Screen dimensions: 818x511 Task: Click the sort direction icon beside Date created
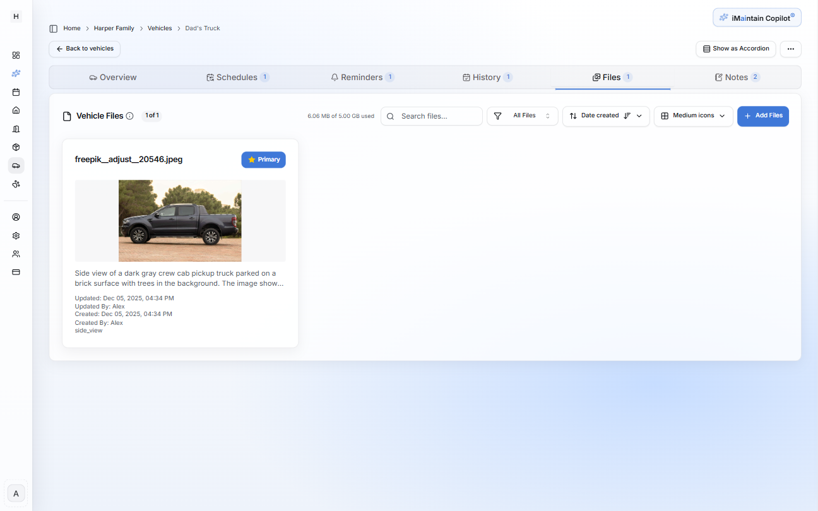click(626, 116)
